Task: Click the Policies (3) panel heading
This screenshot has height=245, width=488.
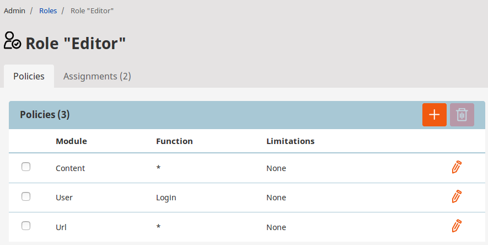Action: [45, 115]
